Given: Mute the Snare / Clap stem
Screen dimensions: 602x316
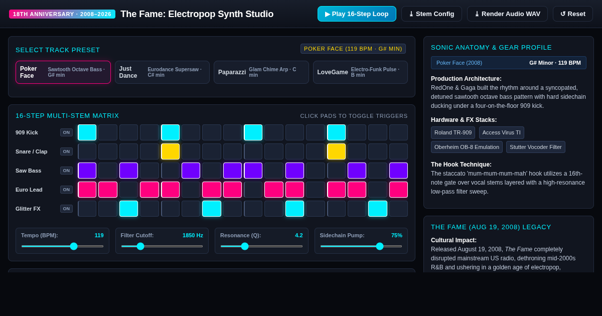Looking at the screenshot, I should 66,151.
